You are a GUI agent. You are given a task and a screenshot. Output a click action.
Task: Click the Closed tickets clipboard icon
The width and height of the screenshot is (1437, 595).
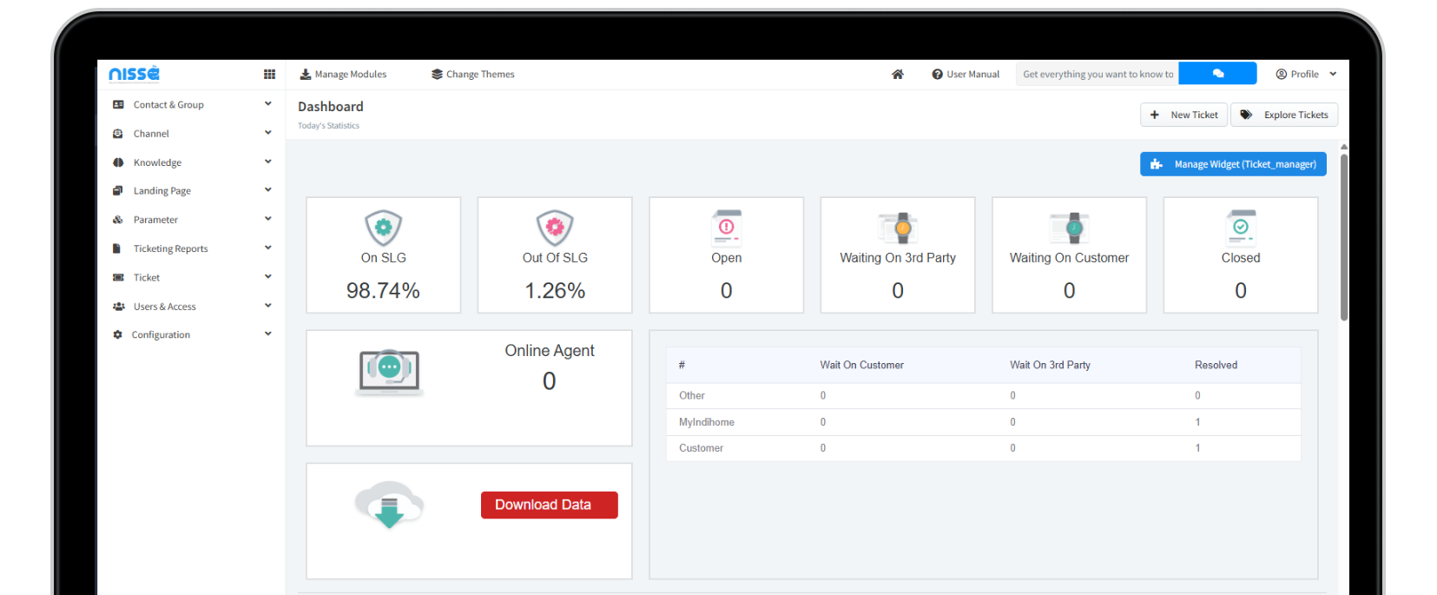pos(1240,228)
